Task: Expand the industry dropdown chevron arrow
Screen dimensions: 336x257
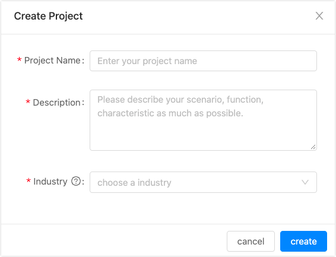Action: tap(305, 182)
